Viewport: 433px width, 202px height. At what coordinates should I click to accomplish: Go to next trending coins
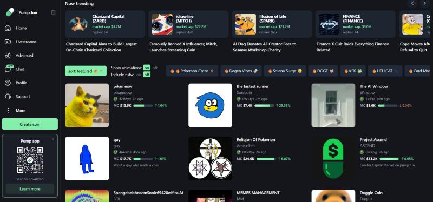coord(425,3)
